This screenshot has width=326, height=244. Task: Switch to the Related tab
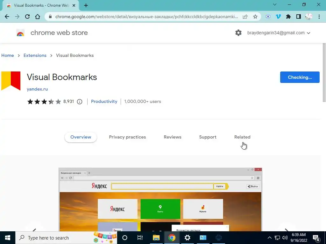242,137
